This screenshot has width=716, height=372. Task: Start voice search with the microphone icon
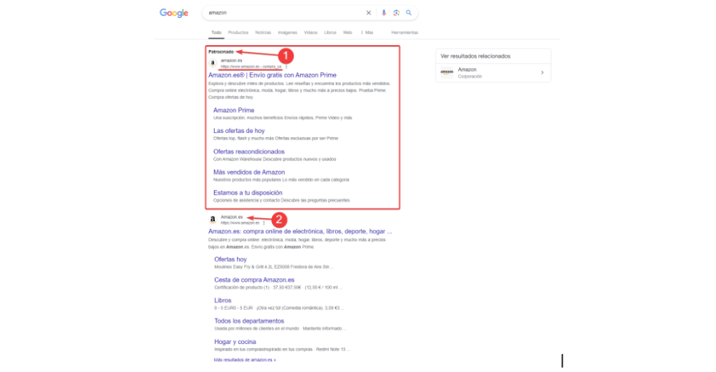(x=384, y=13)
